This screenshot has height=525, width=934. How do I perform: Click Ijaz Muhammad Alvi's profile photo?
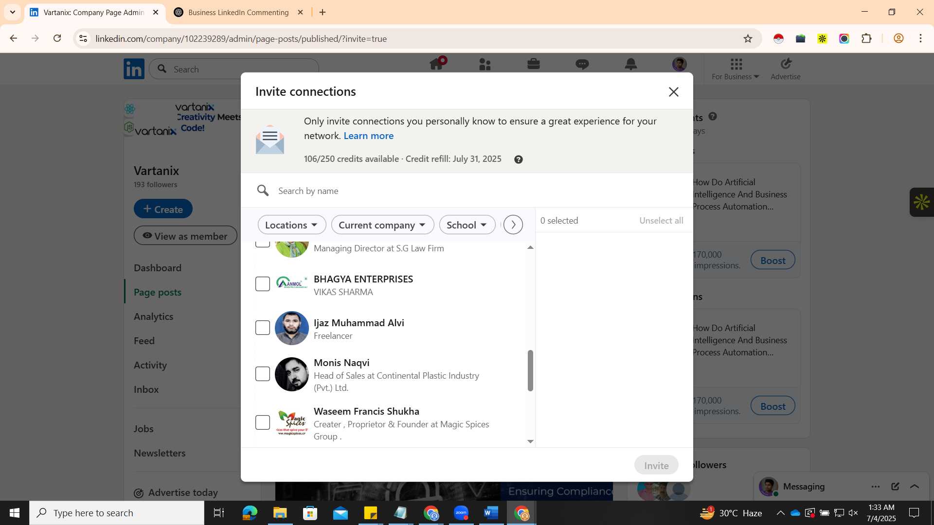click(x=292, y=328)
